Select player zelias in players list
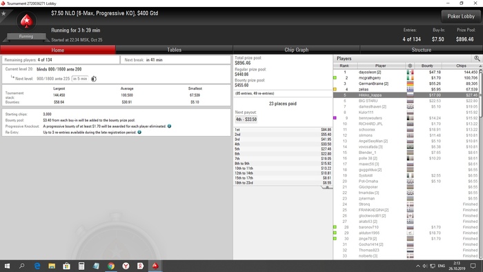The width and height of the screenshot is (483, 272). coord(406,89)
